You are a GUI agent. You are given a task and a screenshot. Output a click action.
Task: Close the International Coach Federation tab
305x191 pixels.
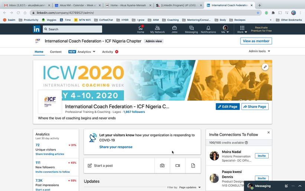click(252, 5)
